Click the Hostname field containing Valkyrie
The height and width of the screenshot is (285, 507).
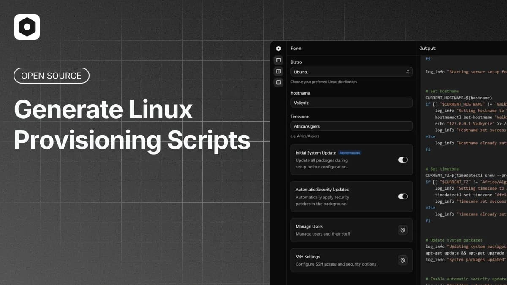[x=351, y=103]
